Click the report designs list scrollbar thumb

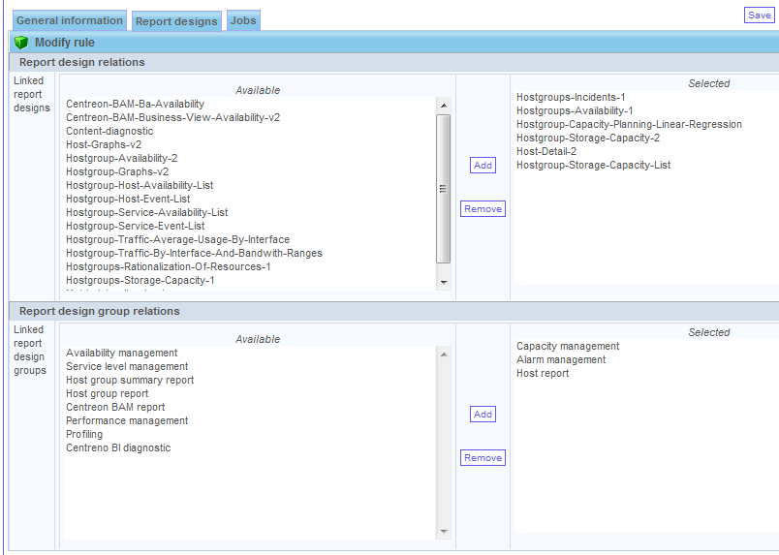pyautogui.click(x=444, y=188)
